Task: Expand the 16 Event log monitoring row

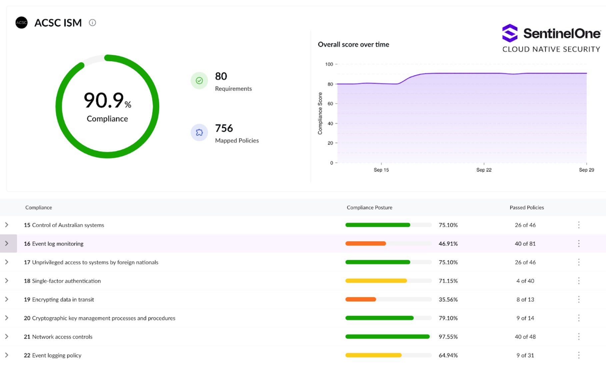Action: pos(7,244)
